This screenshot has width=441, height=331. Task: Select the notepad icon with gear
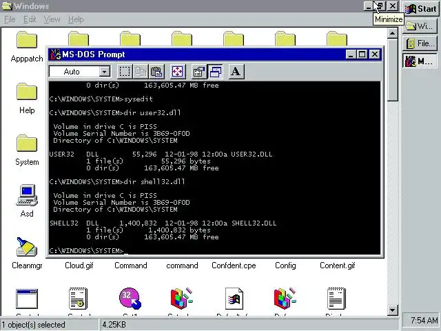tap(78, 299)
